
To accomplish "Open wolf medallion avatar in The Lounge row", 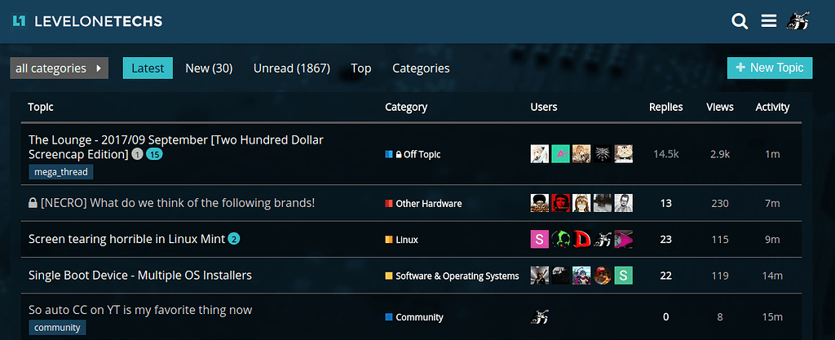I will [x=603, y=154].
